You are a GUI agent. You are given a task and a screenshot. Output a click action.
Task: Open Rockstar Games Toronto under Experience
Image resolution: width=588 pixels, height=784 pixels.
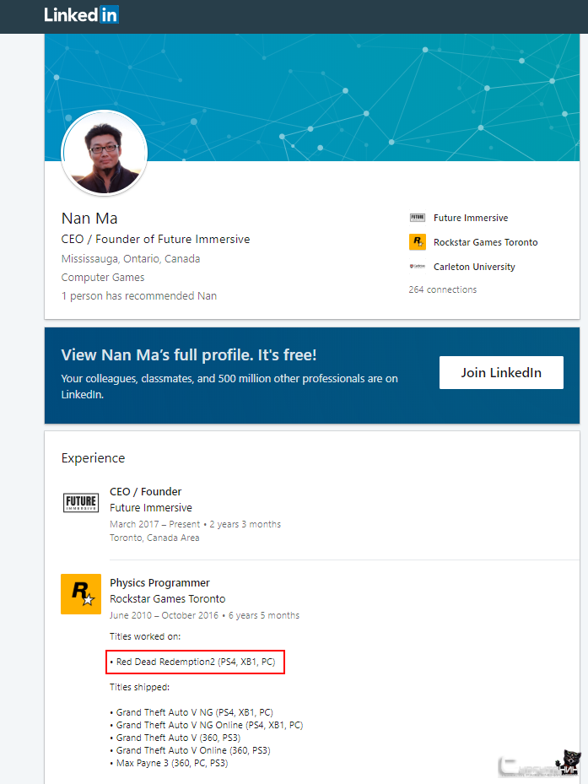(x=168, y=599)
